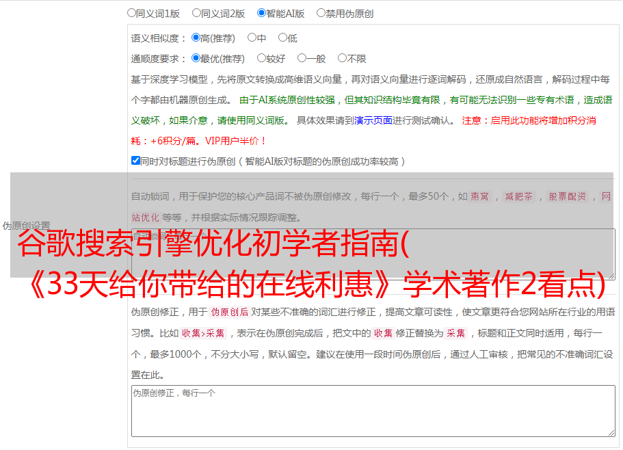Click the +6积分/篇 VIP用户半价 text
The width and height of the screenshot is (623, 450).
point(208,141)
